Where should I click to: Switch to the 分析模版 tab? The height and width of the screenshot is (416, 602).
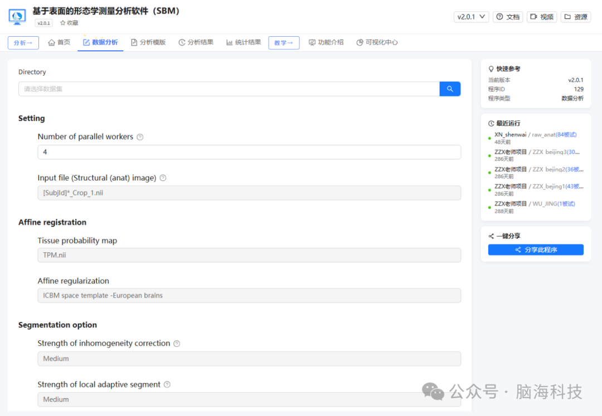pos(148,42)
